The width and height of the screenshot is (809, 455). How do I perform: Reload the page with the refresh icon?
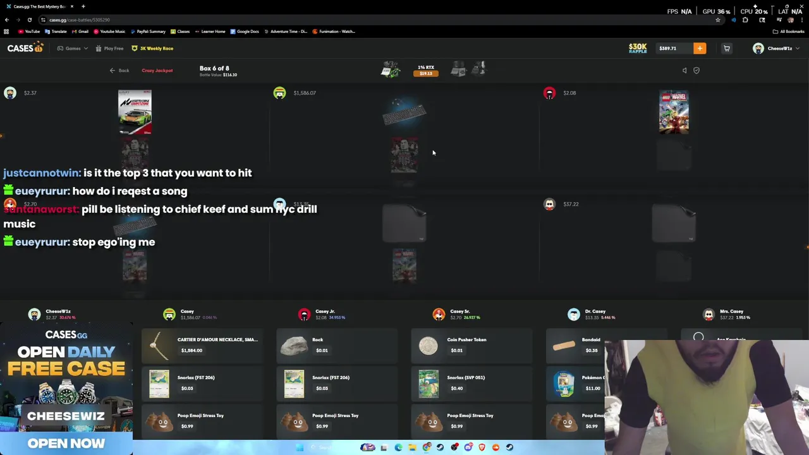tap(29, 20)
